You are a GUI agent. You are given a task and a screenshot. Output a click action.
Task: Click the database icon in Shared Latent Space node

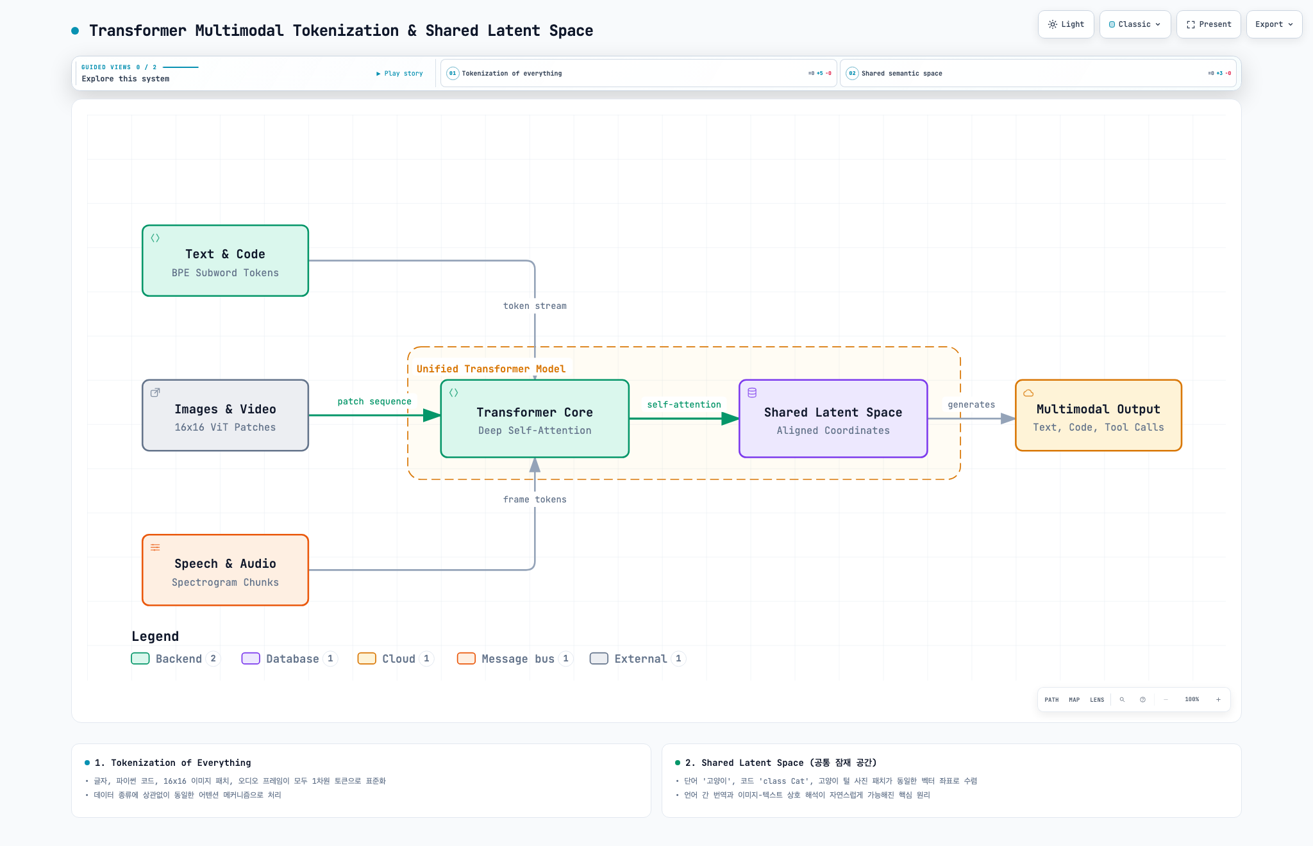pyautogui.click(x=752, y=393)
